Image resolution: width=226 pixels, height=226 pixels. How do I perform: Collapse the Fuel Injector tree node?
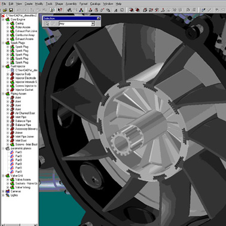click(3, 66)
